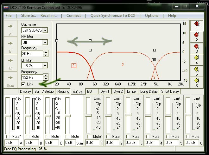Switch to the Display tab
Screen dimensions: 209x155
25,91
